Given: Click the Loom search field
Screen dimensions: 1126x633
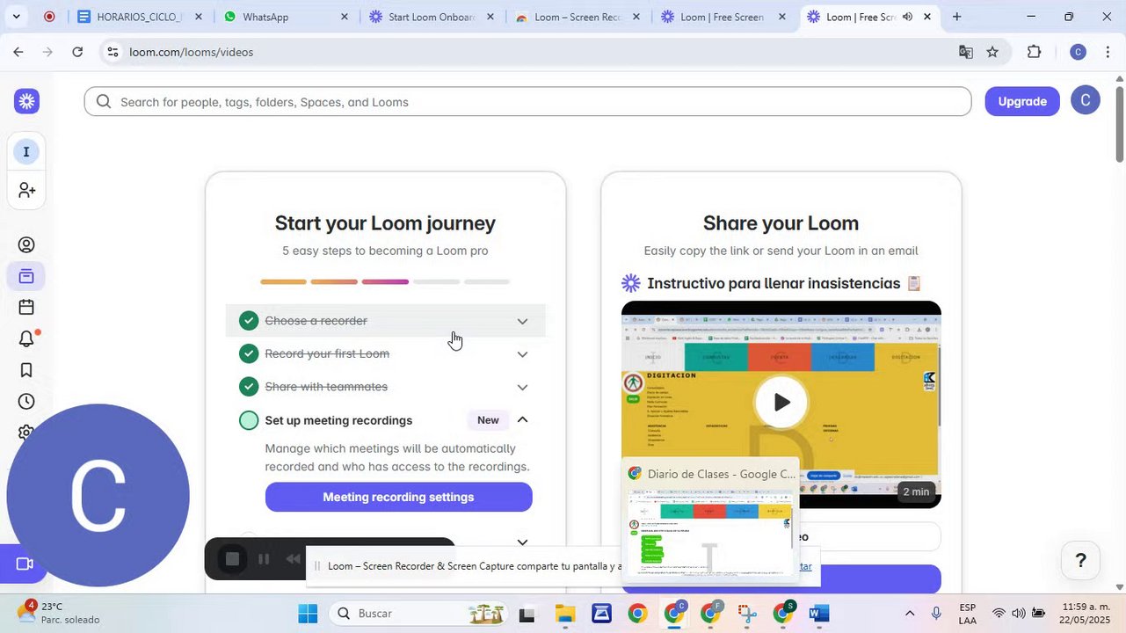Looking at the screenshot, I should pyautogui.click(x=527, y=102).
